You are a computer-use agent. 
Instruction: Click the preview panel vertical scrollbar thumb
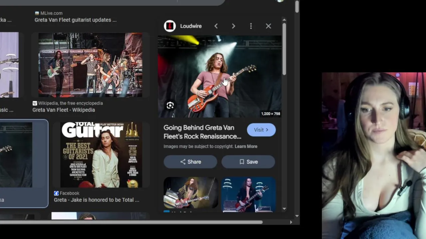(x=284, y=48)
